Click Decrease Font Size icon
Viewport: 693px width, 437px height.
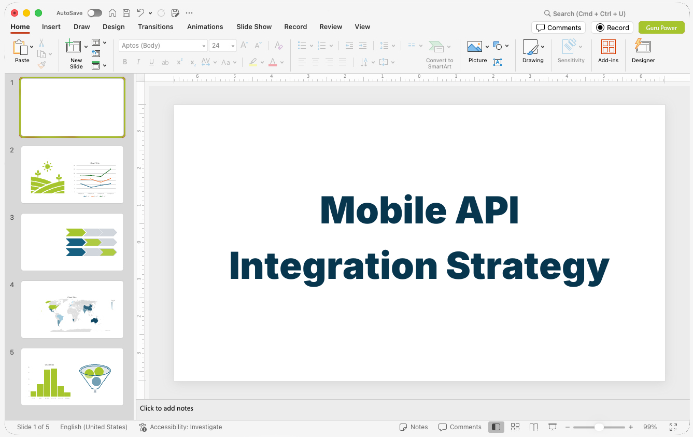click(x=258, y=46)
